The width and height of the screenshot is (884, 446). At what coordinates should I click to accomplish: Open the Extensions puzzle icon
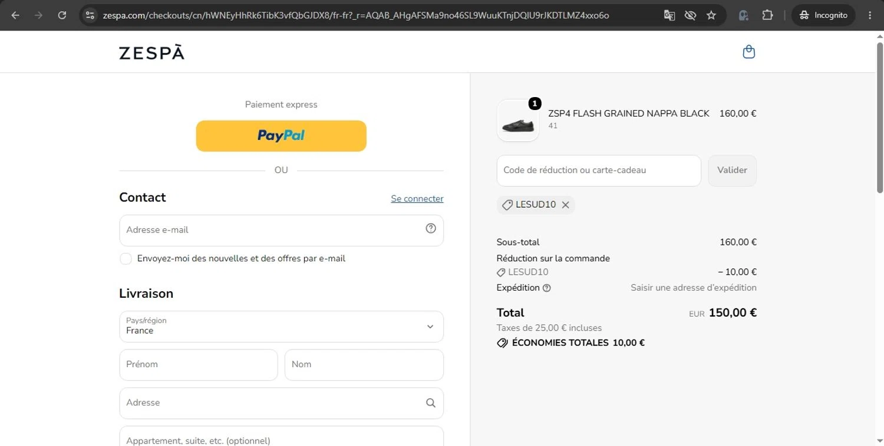767,15
